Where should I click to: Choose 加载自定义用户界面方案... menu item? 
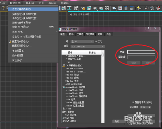(33, 14)
